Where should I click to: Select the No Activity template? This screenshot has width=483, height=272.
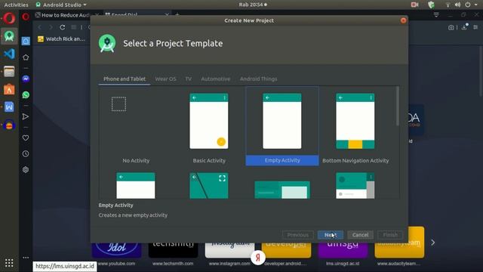pos(136,126)
